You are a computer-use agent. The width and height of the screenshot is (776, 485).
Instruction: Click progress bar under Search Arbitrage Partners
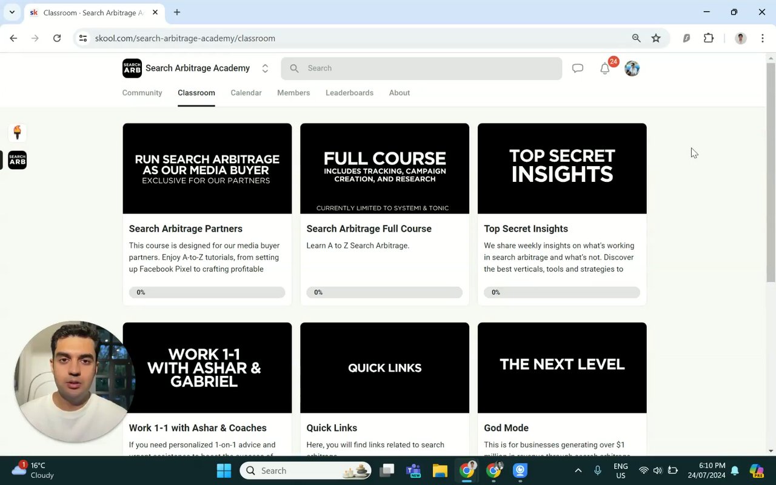click(x=207, y=292)
